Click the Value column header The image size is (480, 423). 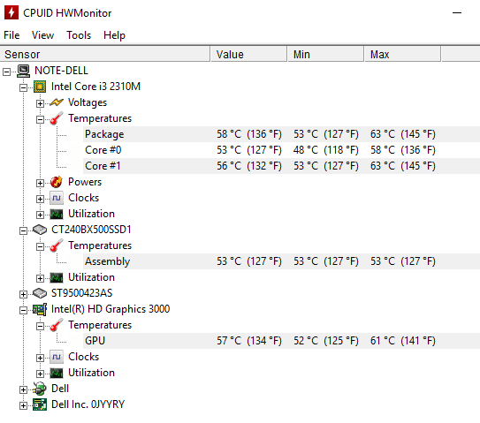[248, 55]
